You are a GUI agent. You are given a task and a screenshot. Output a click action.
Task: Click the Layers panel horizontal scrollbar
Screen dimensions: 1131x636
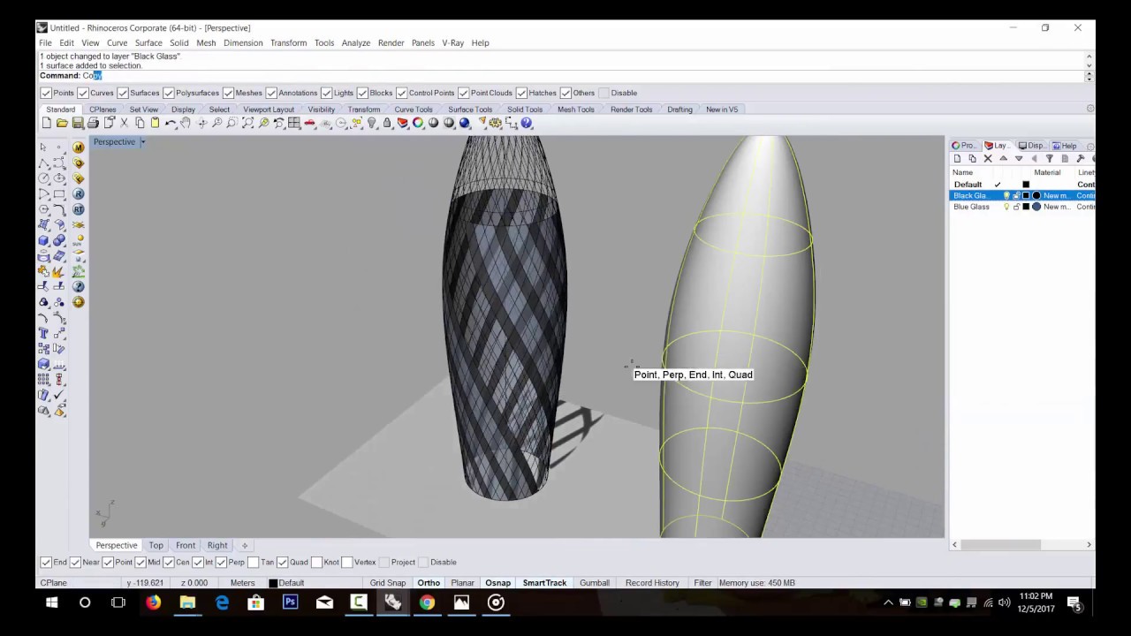pyautogui.click(x=1021, y=545)
